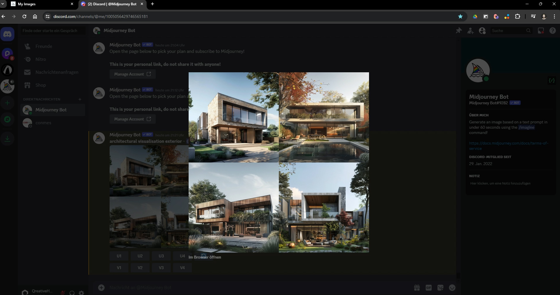Open Shop in the sidebar
560x295 pixels.
point(53,85)
